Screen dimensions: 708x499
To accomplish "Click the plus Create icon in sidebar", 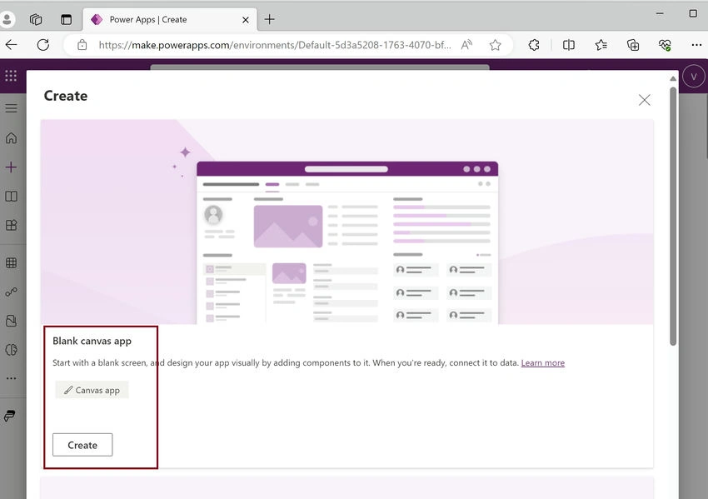I will coord(12,167).
